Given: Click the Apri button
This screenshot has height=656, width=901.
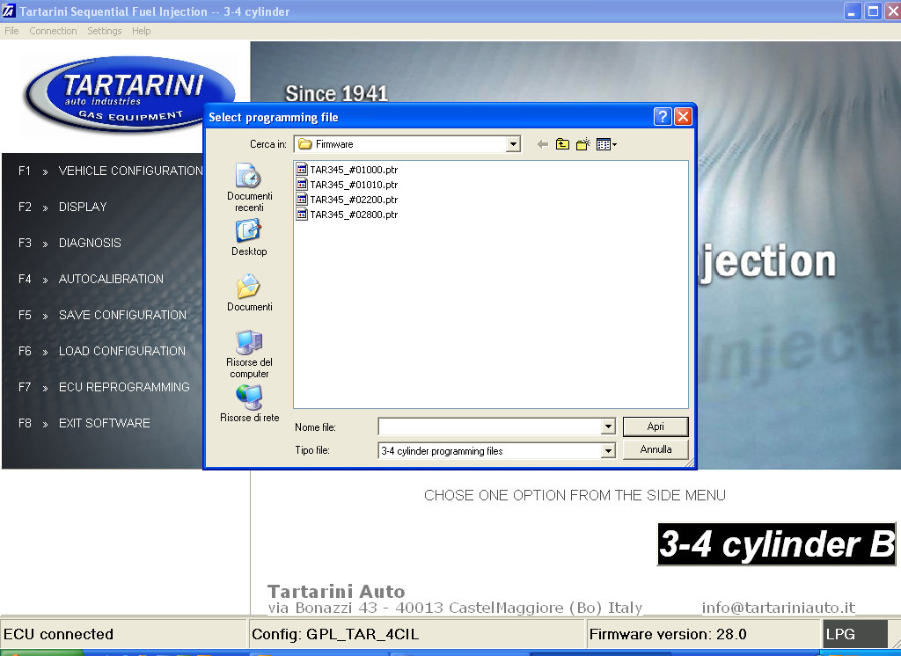Looking at the screenshot, I should (656, 426).
